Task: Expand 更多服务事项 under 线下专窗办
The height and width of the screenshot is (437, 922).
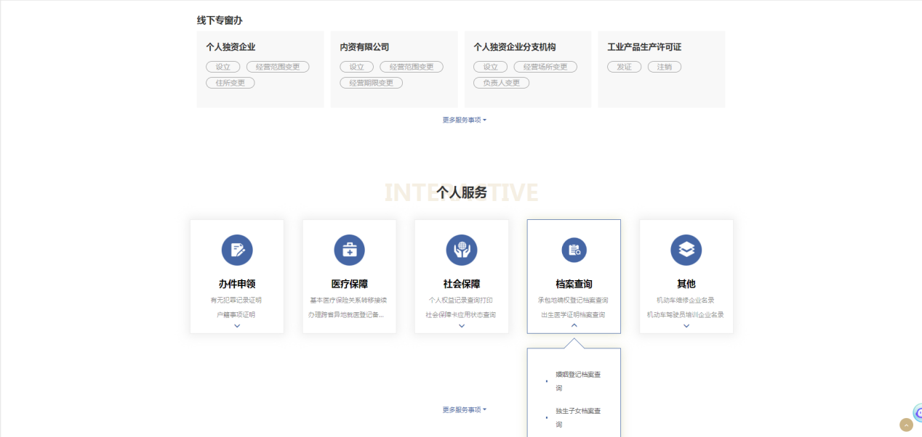Action: [x=464, y=120]
